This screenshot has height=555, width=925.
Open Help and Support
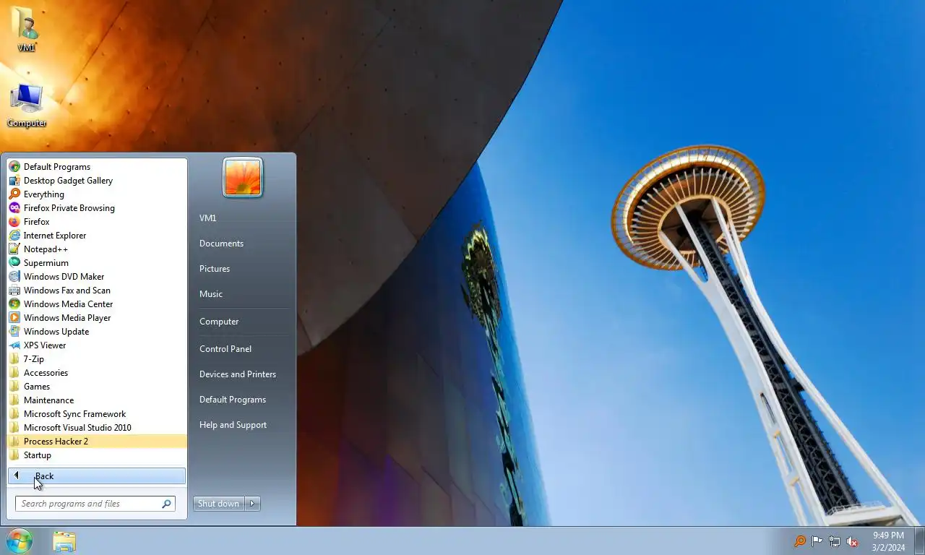point(243,425)
